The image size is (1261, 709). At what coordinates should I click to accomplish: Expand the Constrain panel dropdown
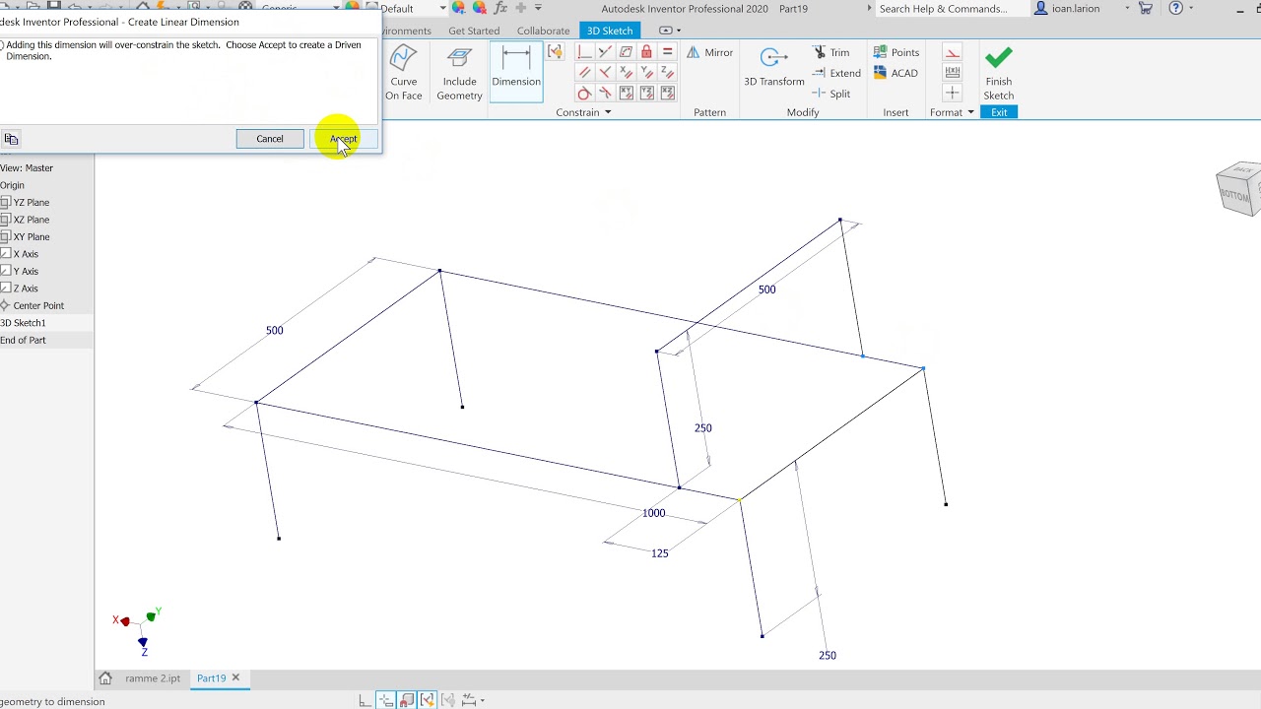pos(607,112)
